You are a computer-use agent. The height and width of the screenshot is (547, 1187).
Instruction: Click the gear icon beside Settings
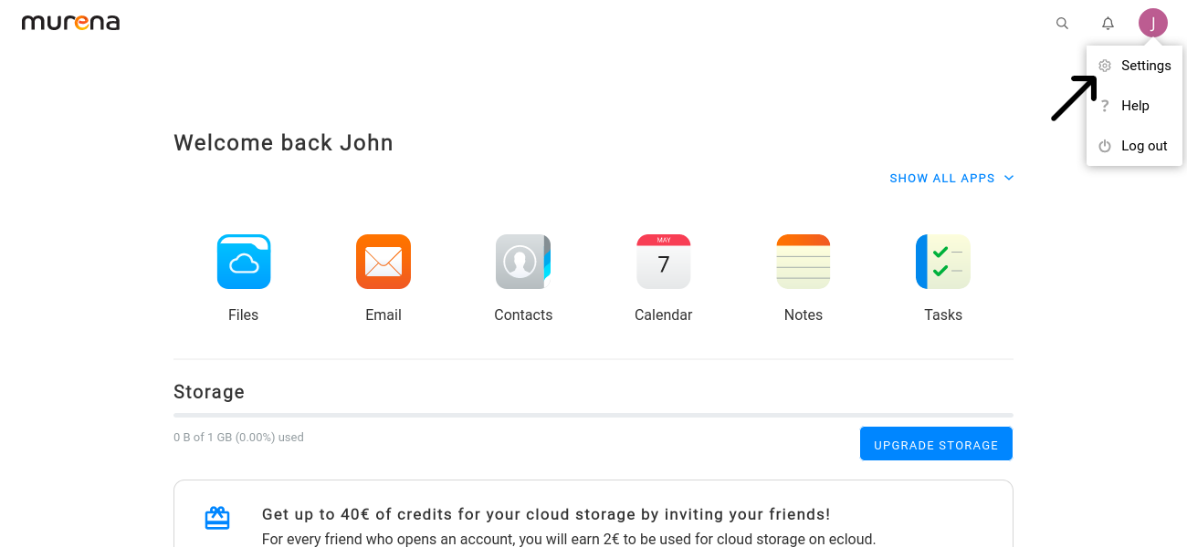tap(1105, 65)
